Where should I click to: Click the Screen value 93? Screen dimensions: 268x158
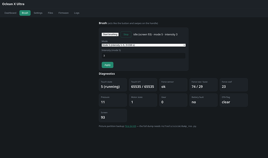103,117
